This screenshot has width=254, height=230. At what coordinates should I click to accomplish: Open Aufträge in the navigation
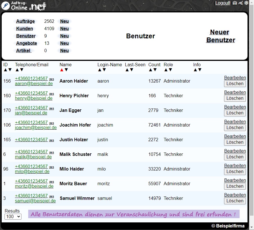[25, 21]
